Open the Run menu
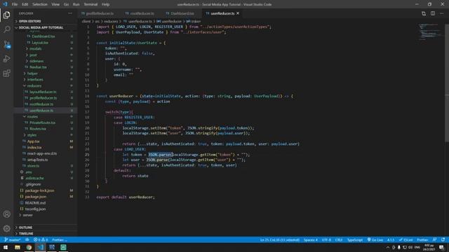Screen dimensions: 449x252 coord(76,4)
